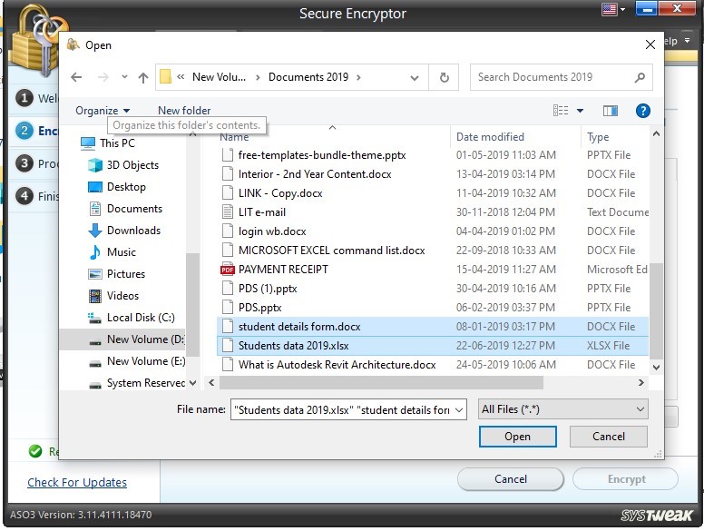Open the dialog help button
This screenshot has width=704, height=531.
643,111
